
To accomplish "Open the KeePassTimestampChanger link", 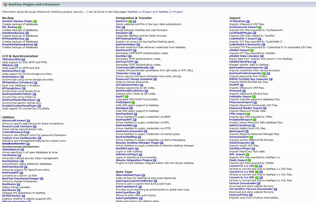I will click(21, 179).
